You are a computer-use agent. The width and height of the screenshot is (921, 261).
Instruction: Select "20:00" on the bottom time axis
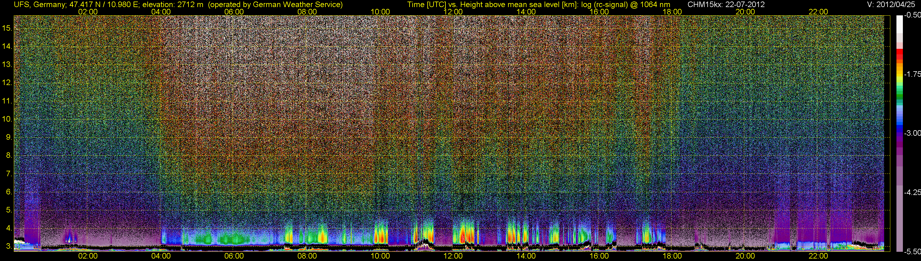pos(745,256)
